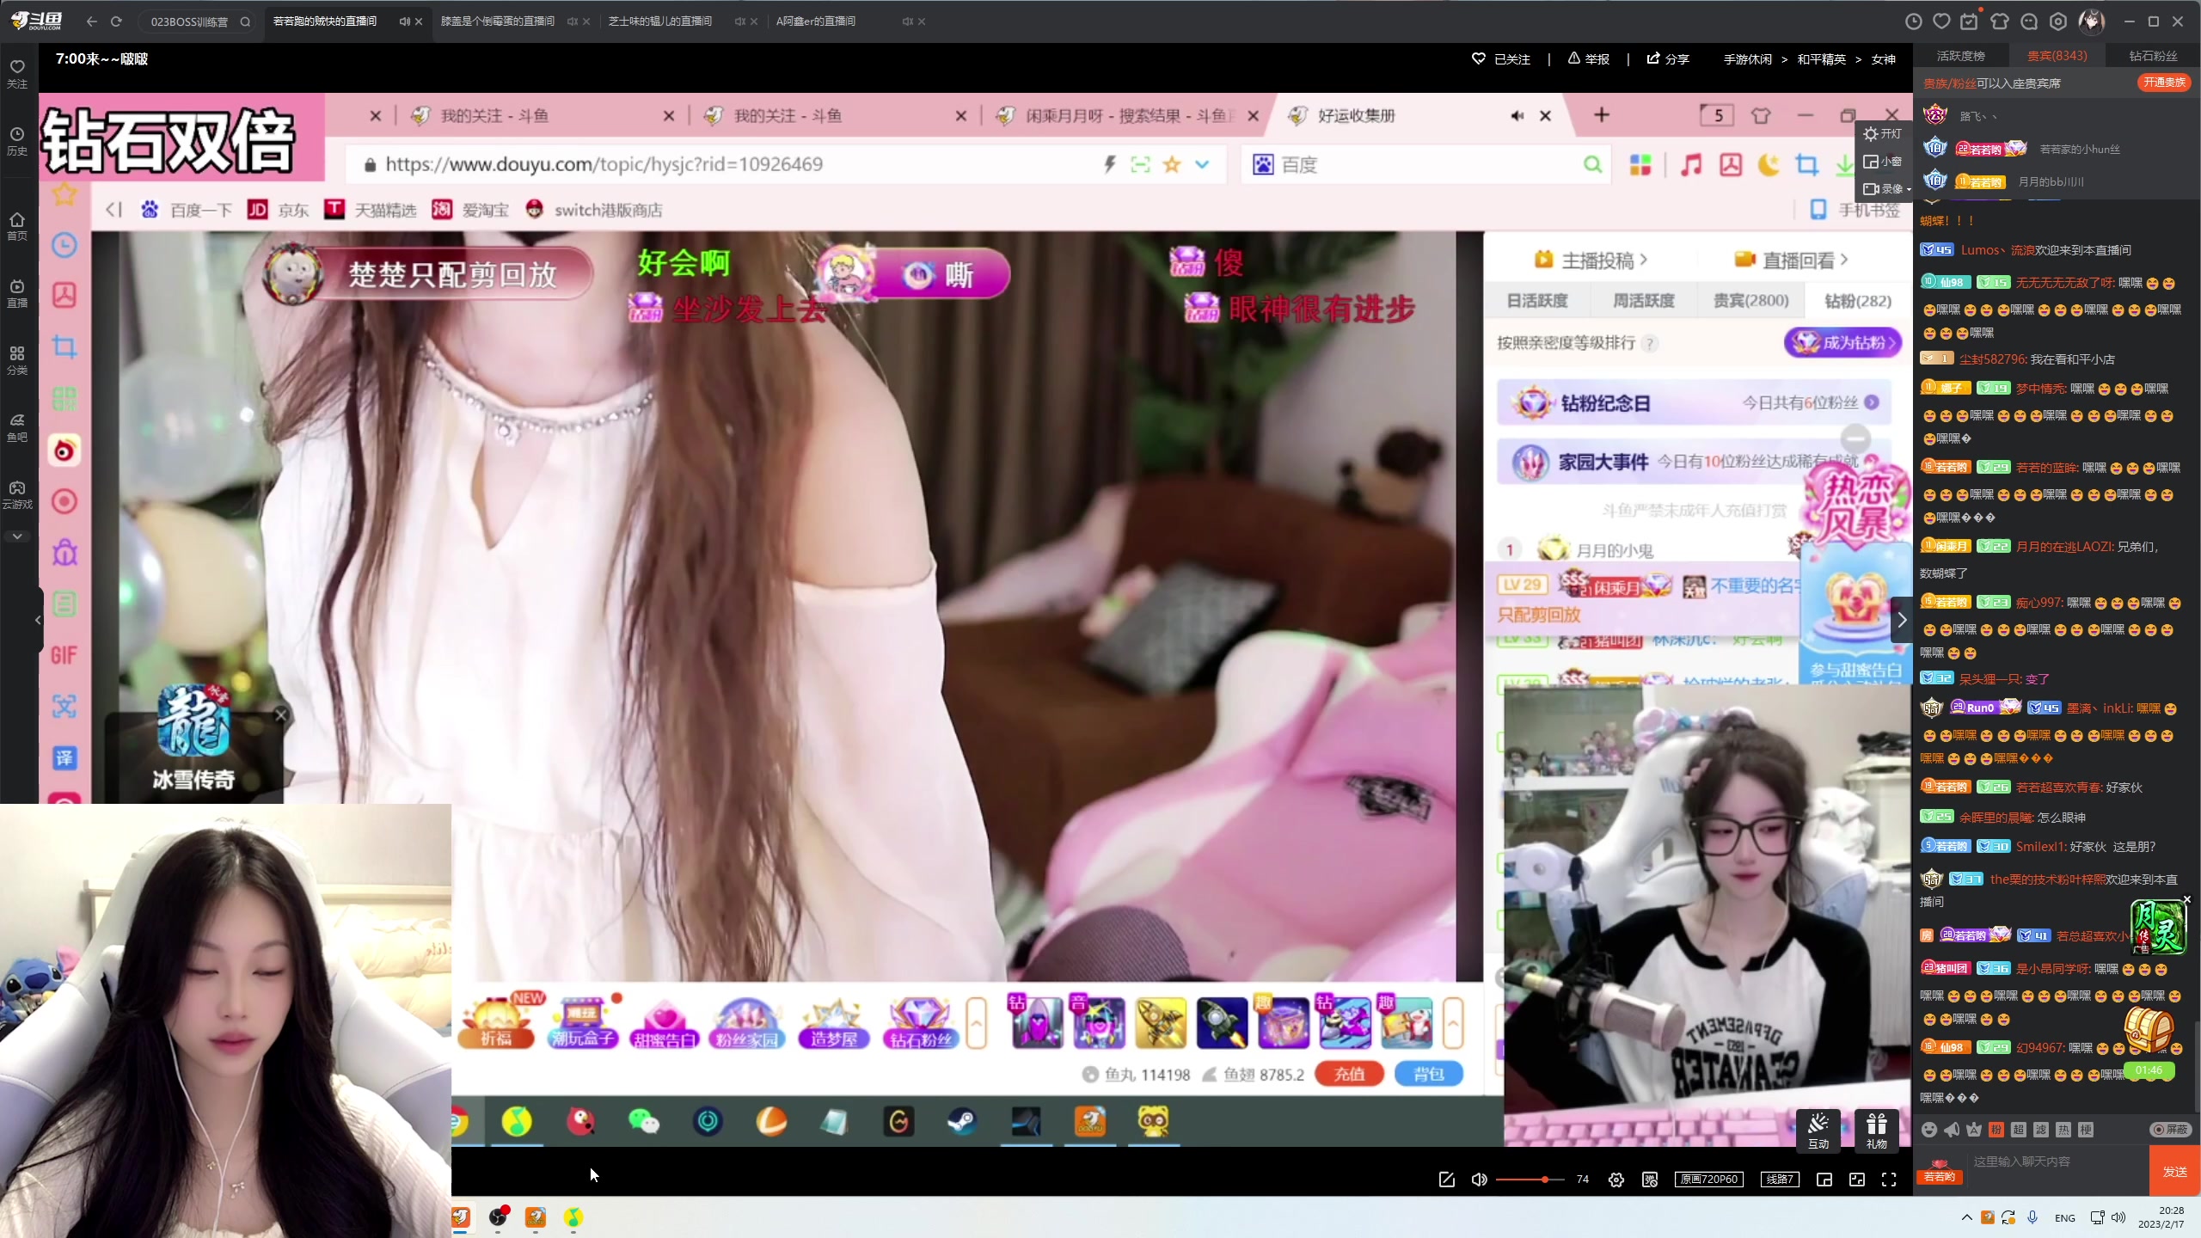Click the 开通贵族 button
The width and height of the screenshot is (2201, 1238).
2165,83
